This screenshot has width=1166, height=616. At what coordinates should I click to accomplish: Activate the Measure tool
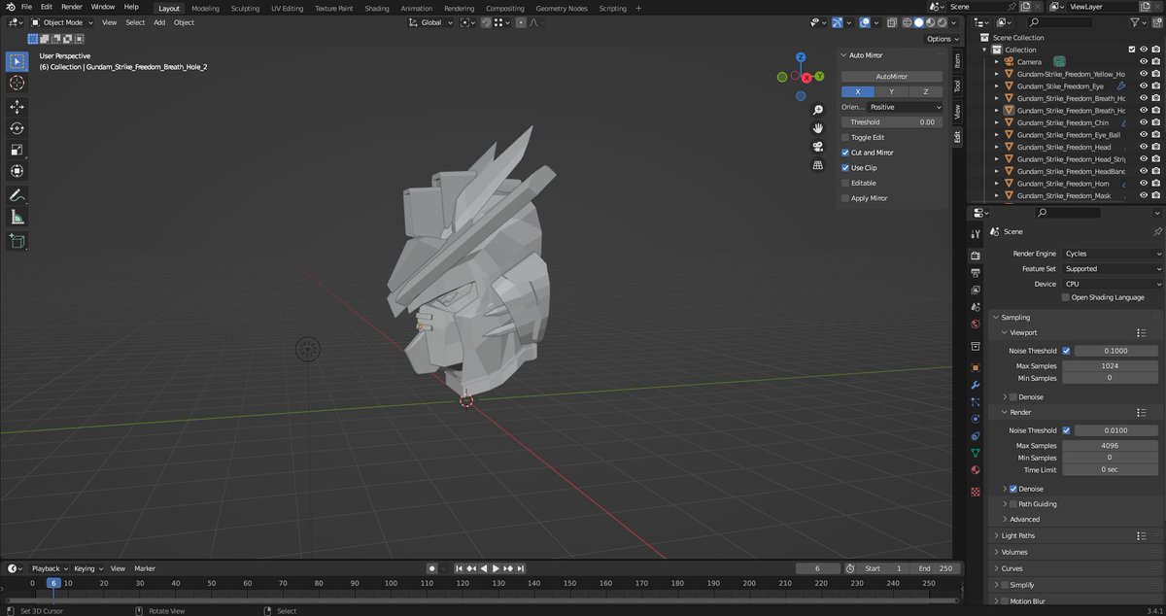(17, 215)
